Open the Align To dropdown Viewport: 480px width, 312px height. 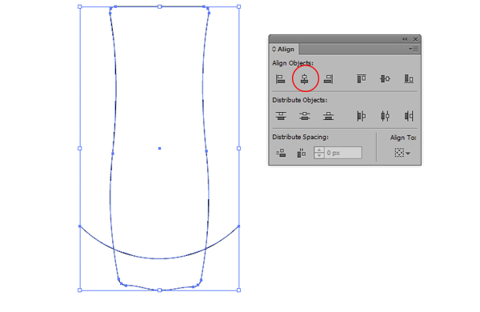coord(402,153)
